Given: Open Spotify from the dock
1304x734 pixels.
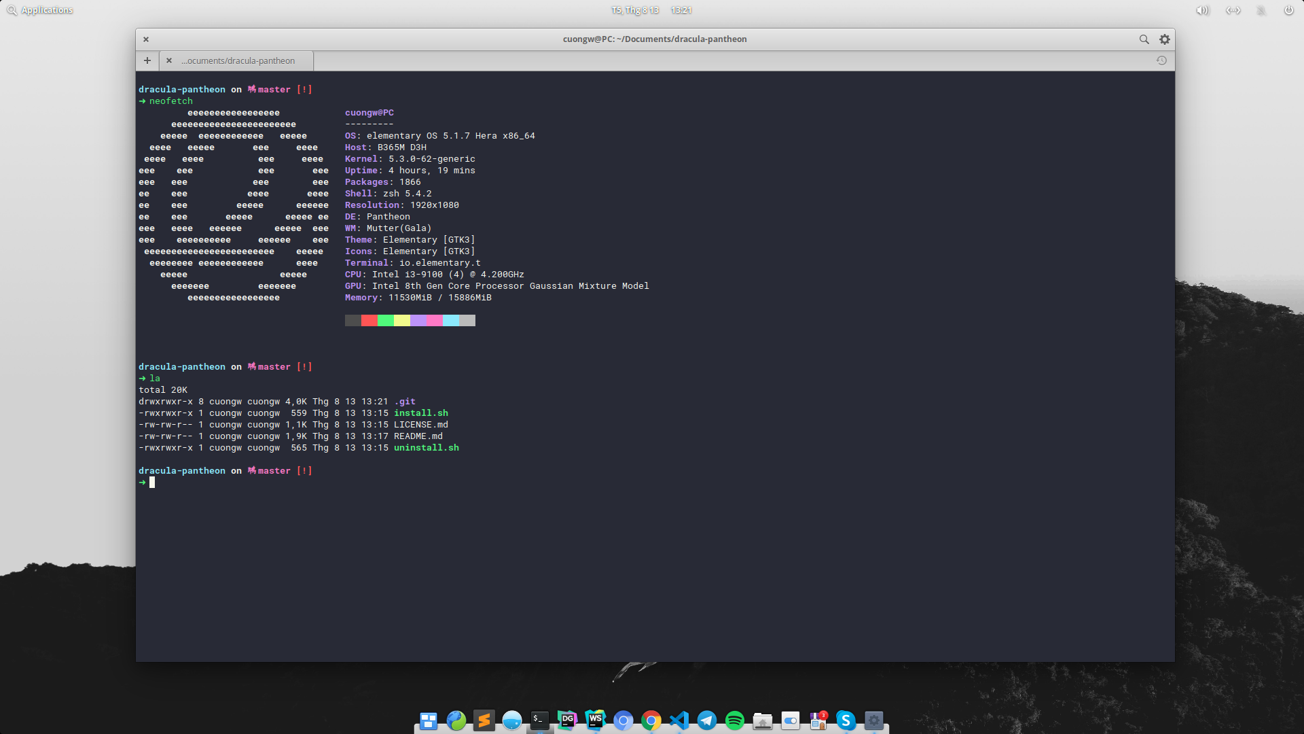Looking at the screenshot, I should tap(735, 720).
